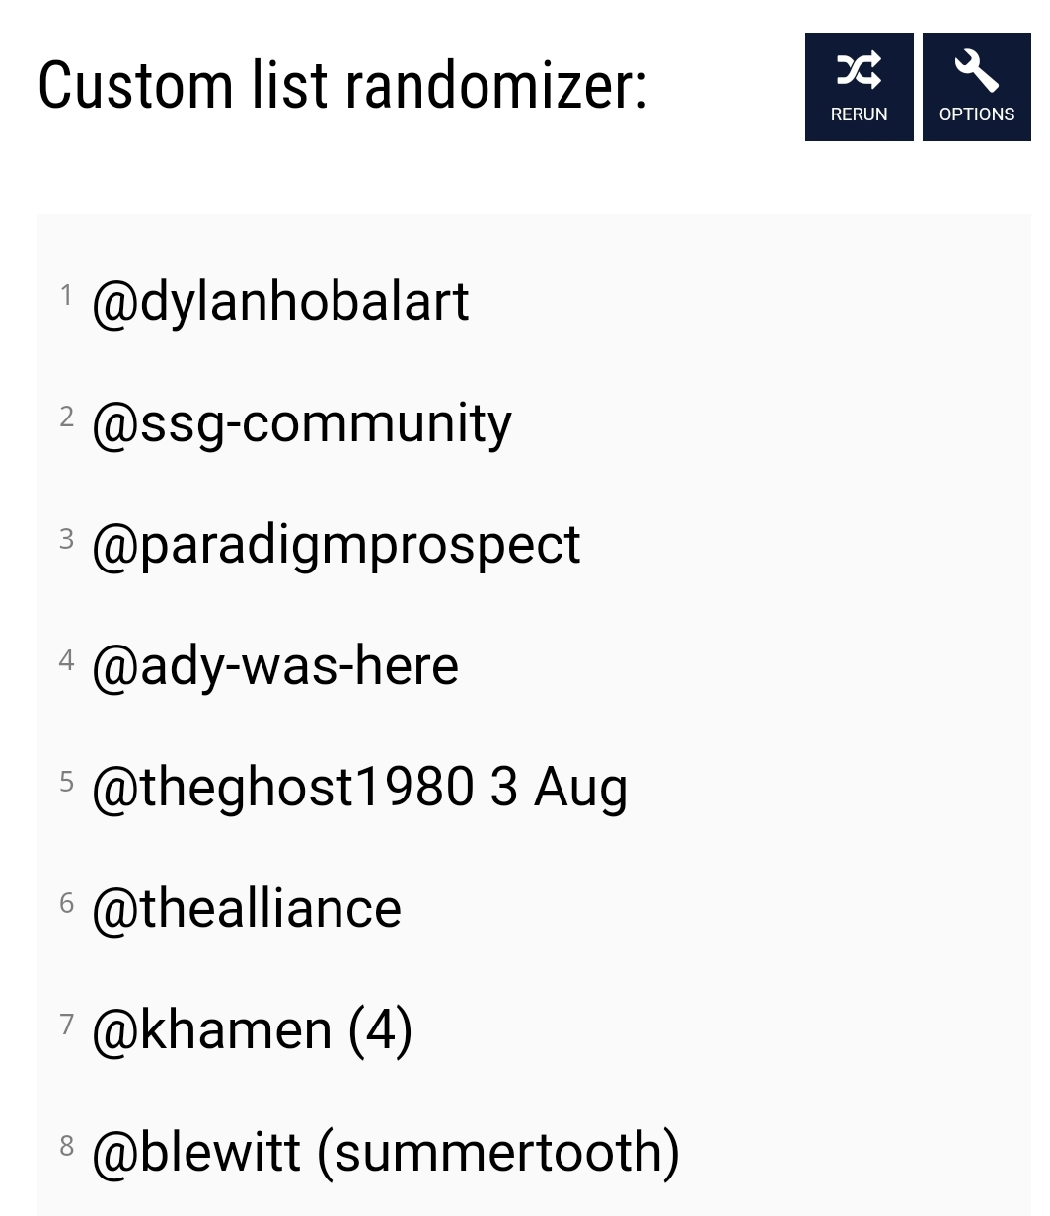Click rank number 8 in list
The image size is (1050, 1216).
click(66, 1145)
